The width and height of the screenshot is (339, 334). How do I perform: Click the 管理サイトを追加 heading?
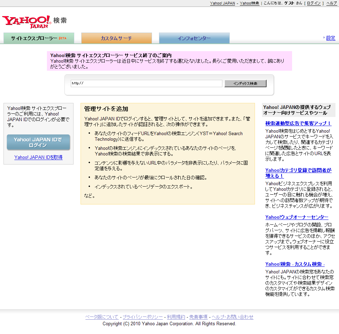[106, 109]
